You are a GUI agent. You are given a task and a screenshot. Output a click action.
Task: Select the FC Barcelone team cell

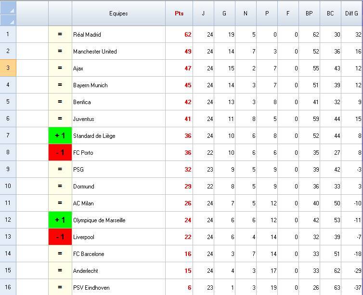point(118,254)
